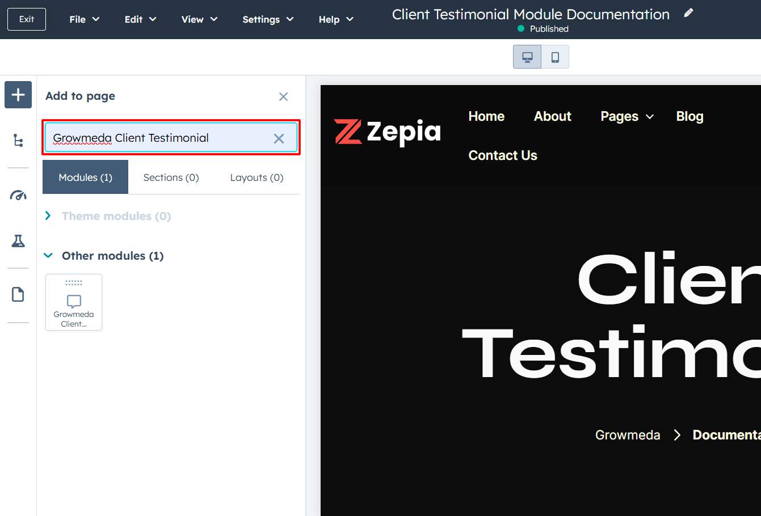Open the File menu dropdown
The width and height of the screenshot is (761, 516).
[84, 19]
